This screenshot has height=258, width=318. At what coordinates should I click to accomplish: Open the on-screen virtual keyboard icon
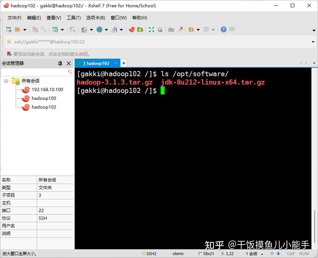(171, 30)
